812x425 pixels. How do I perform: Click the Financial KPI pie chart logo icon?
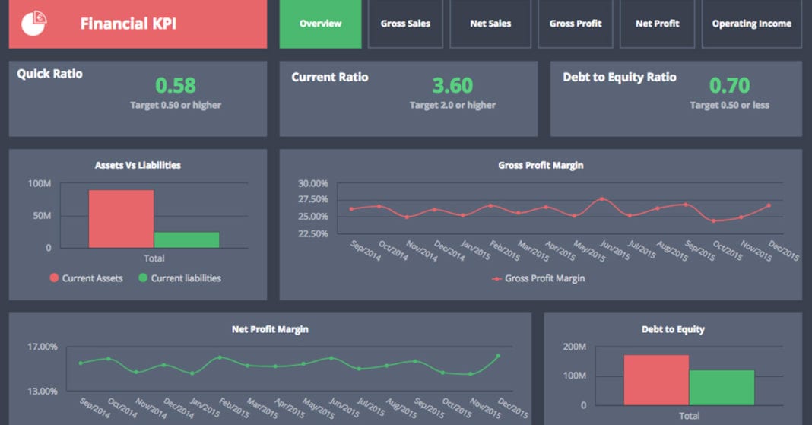click(33, 24)
